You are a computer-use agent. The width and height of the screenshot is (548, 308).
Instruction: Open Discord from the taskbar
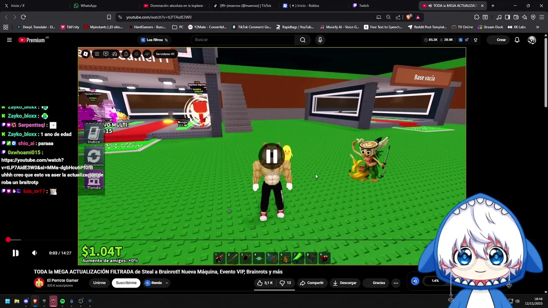(26, 301)
